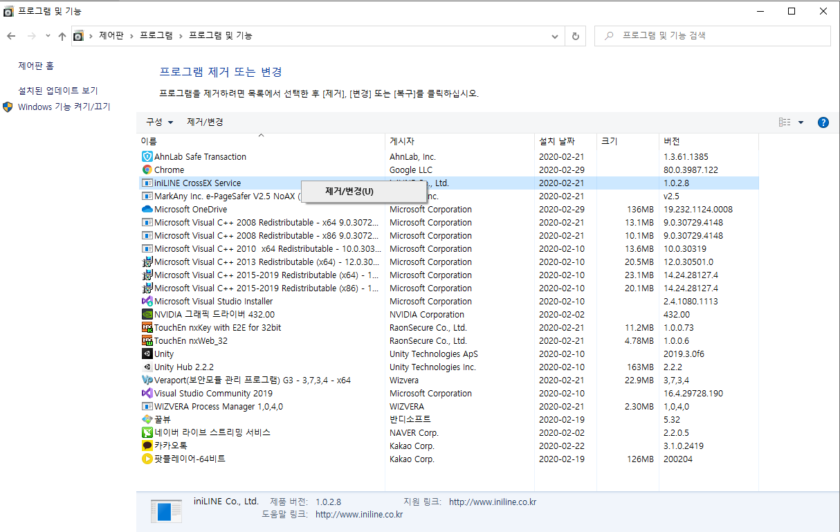840x532 pixels.
Task: Click the Visual Studio Community 2019 icon
Action: (x=147, y=394)
